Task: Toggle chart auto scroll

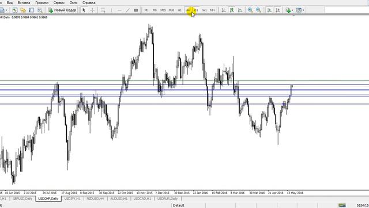Action: (269, 10)
